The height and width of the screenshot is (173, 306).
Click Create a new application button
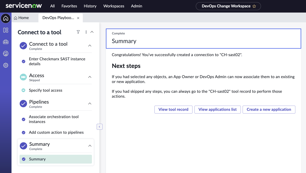click(269, 109)
